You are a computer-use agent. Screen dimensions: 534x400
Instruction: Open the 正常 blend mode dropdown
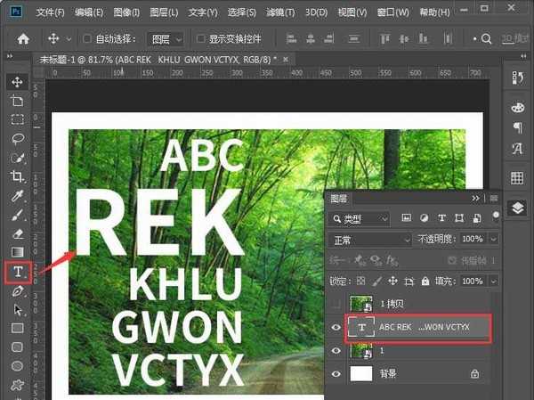coord(368,240)
